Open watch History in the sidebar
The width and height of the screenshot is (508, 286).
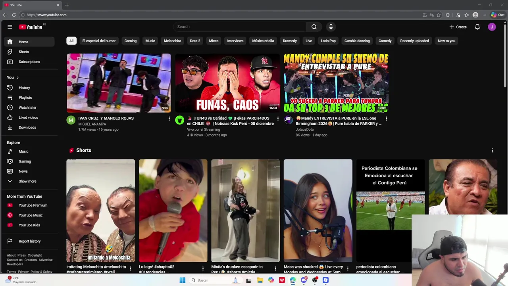29,87
